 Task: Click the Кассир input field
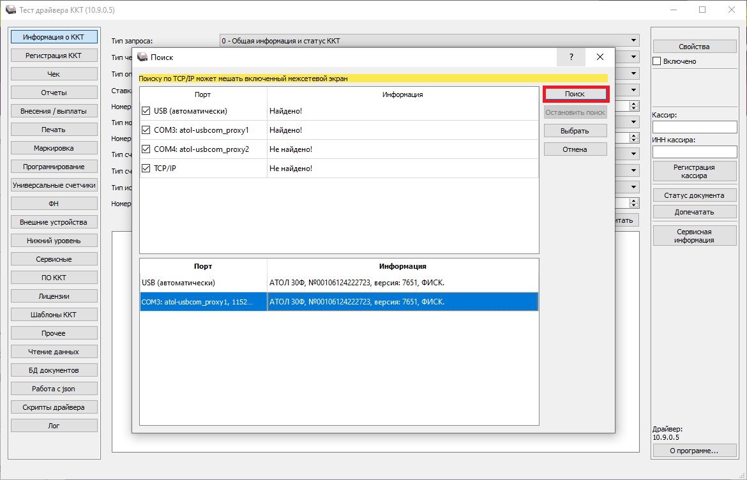tap(694, 127)
